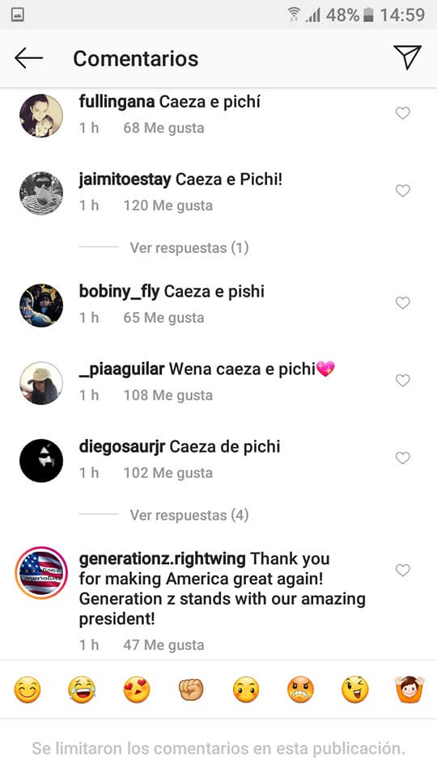Insert the angry face emoji
Image resolution: width=437 pixels, height=776 pixels.
pos(301,690)
